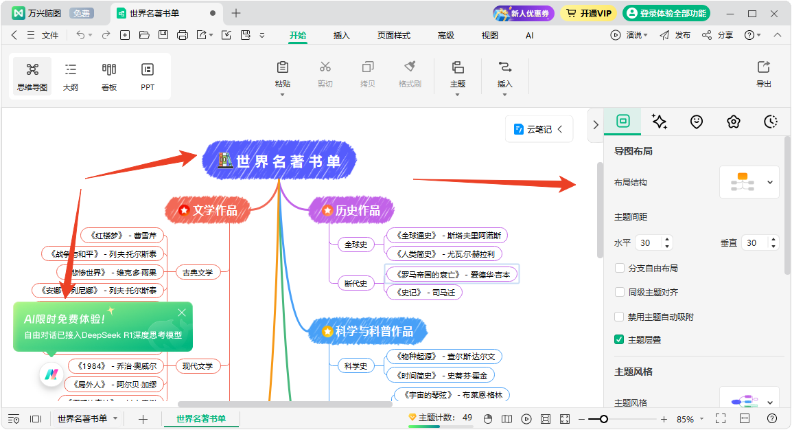Check the 同级主题对齐 option
The height and width of the screenshot is (430, 792).
(x=620, y=292)
